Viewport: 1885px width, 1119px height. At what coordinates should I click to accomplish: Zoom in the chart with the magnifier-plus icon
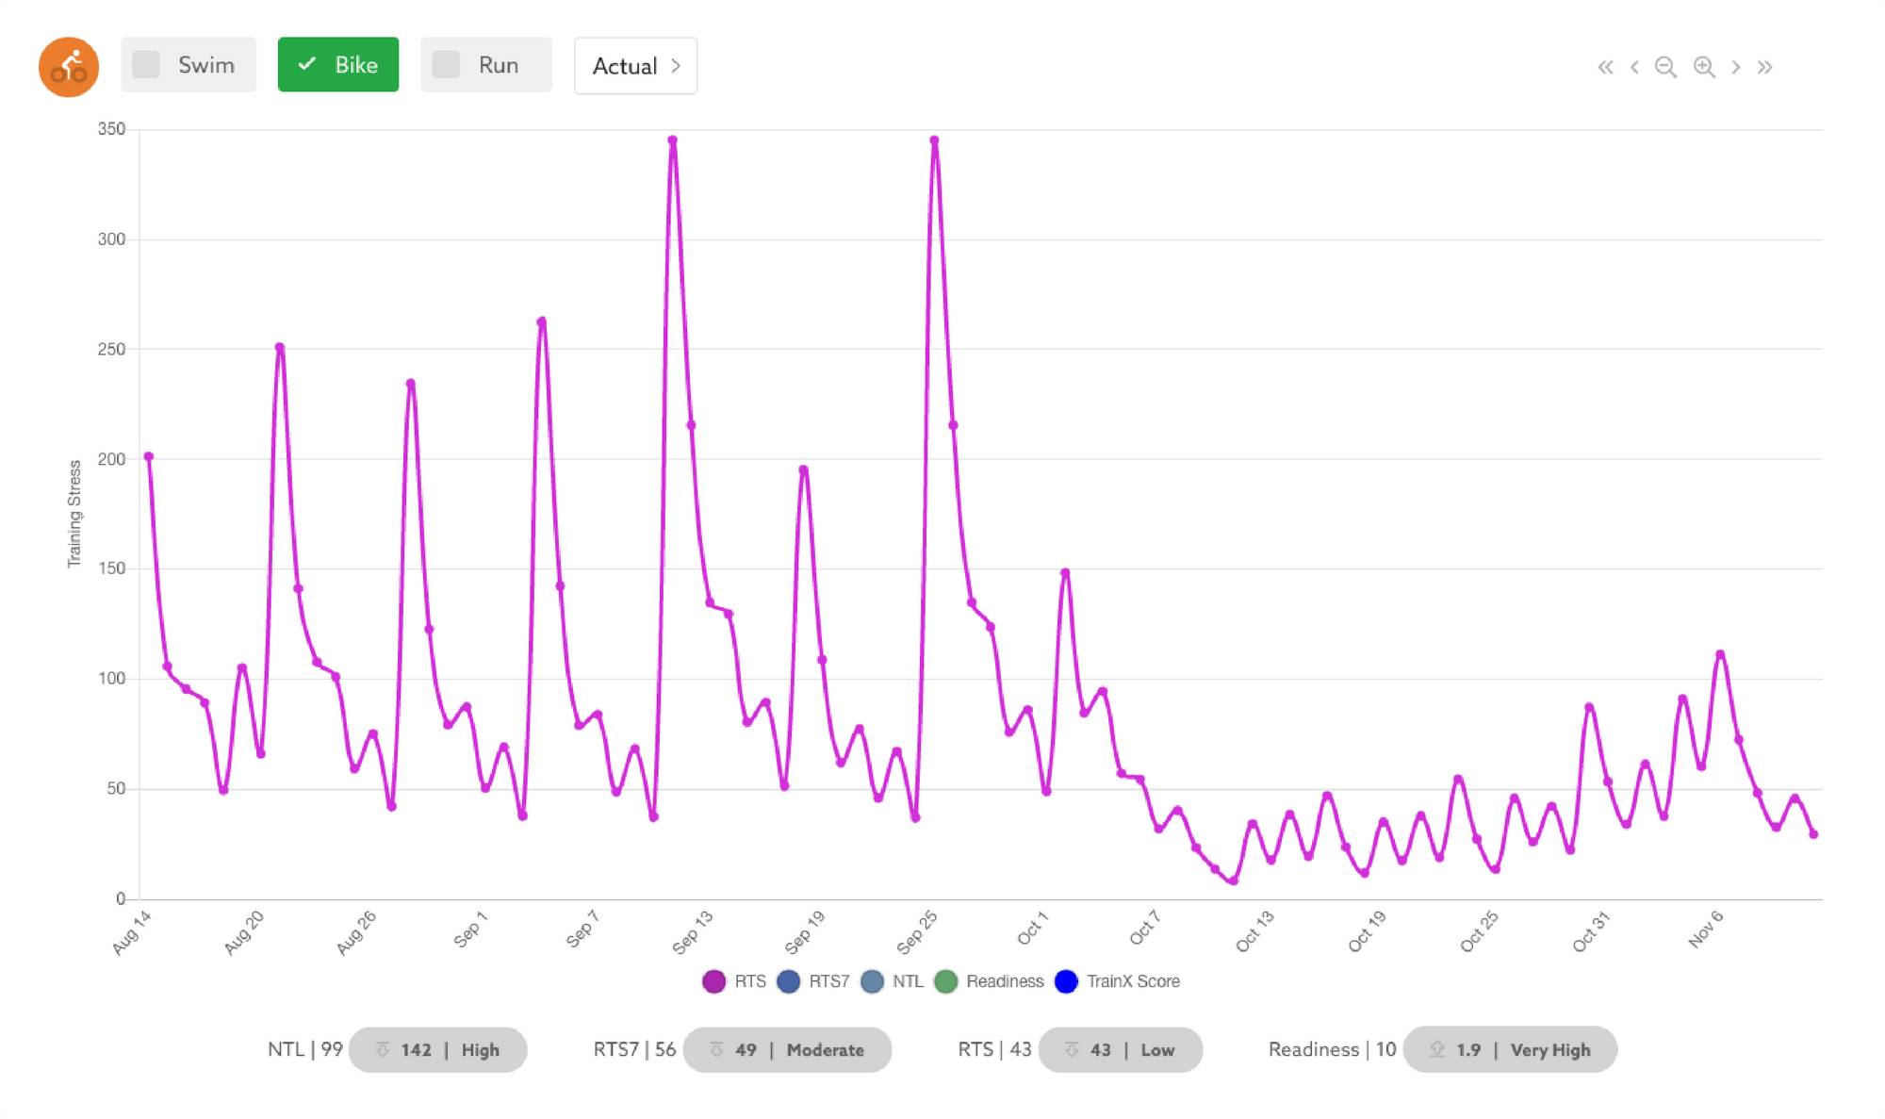(x=1704, y=67)
